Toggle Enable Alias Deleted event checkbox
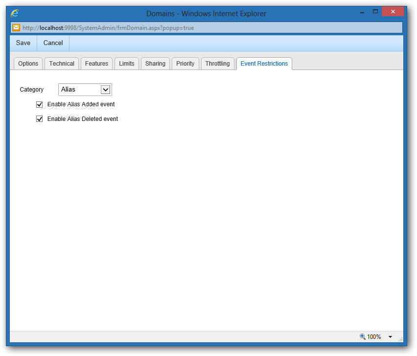417x356 pixels. [x=39, y=119]
